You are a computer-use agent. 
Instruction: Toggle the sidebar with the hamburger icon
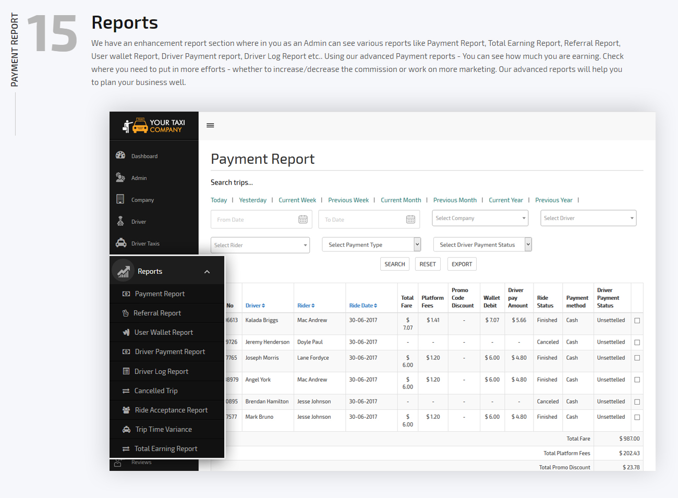tap(210, 125)
